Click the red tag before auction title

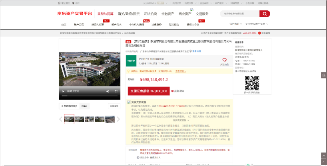click(128, 41)
